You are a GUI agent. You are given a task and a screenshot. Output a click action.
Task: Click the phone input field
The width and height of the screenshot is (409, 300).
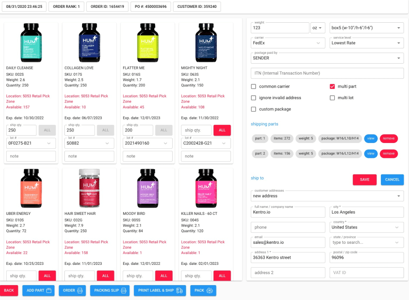coord(288,227)
